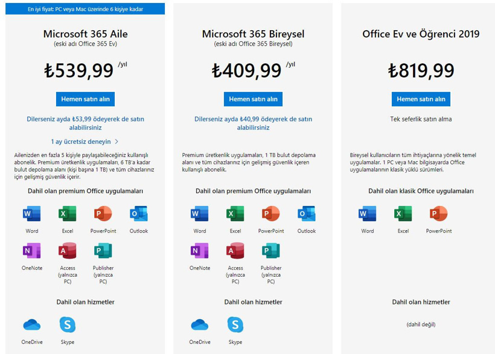Click the Skype icon under Microsoft 365 Bireysel
Viewport: 495px width, 354px height.
point(235,325)
